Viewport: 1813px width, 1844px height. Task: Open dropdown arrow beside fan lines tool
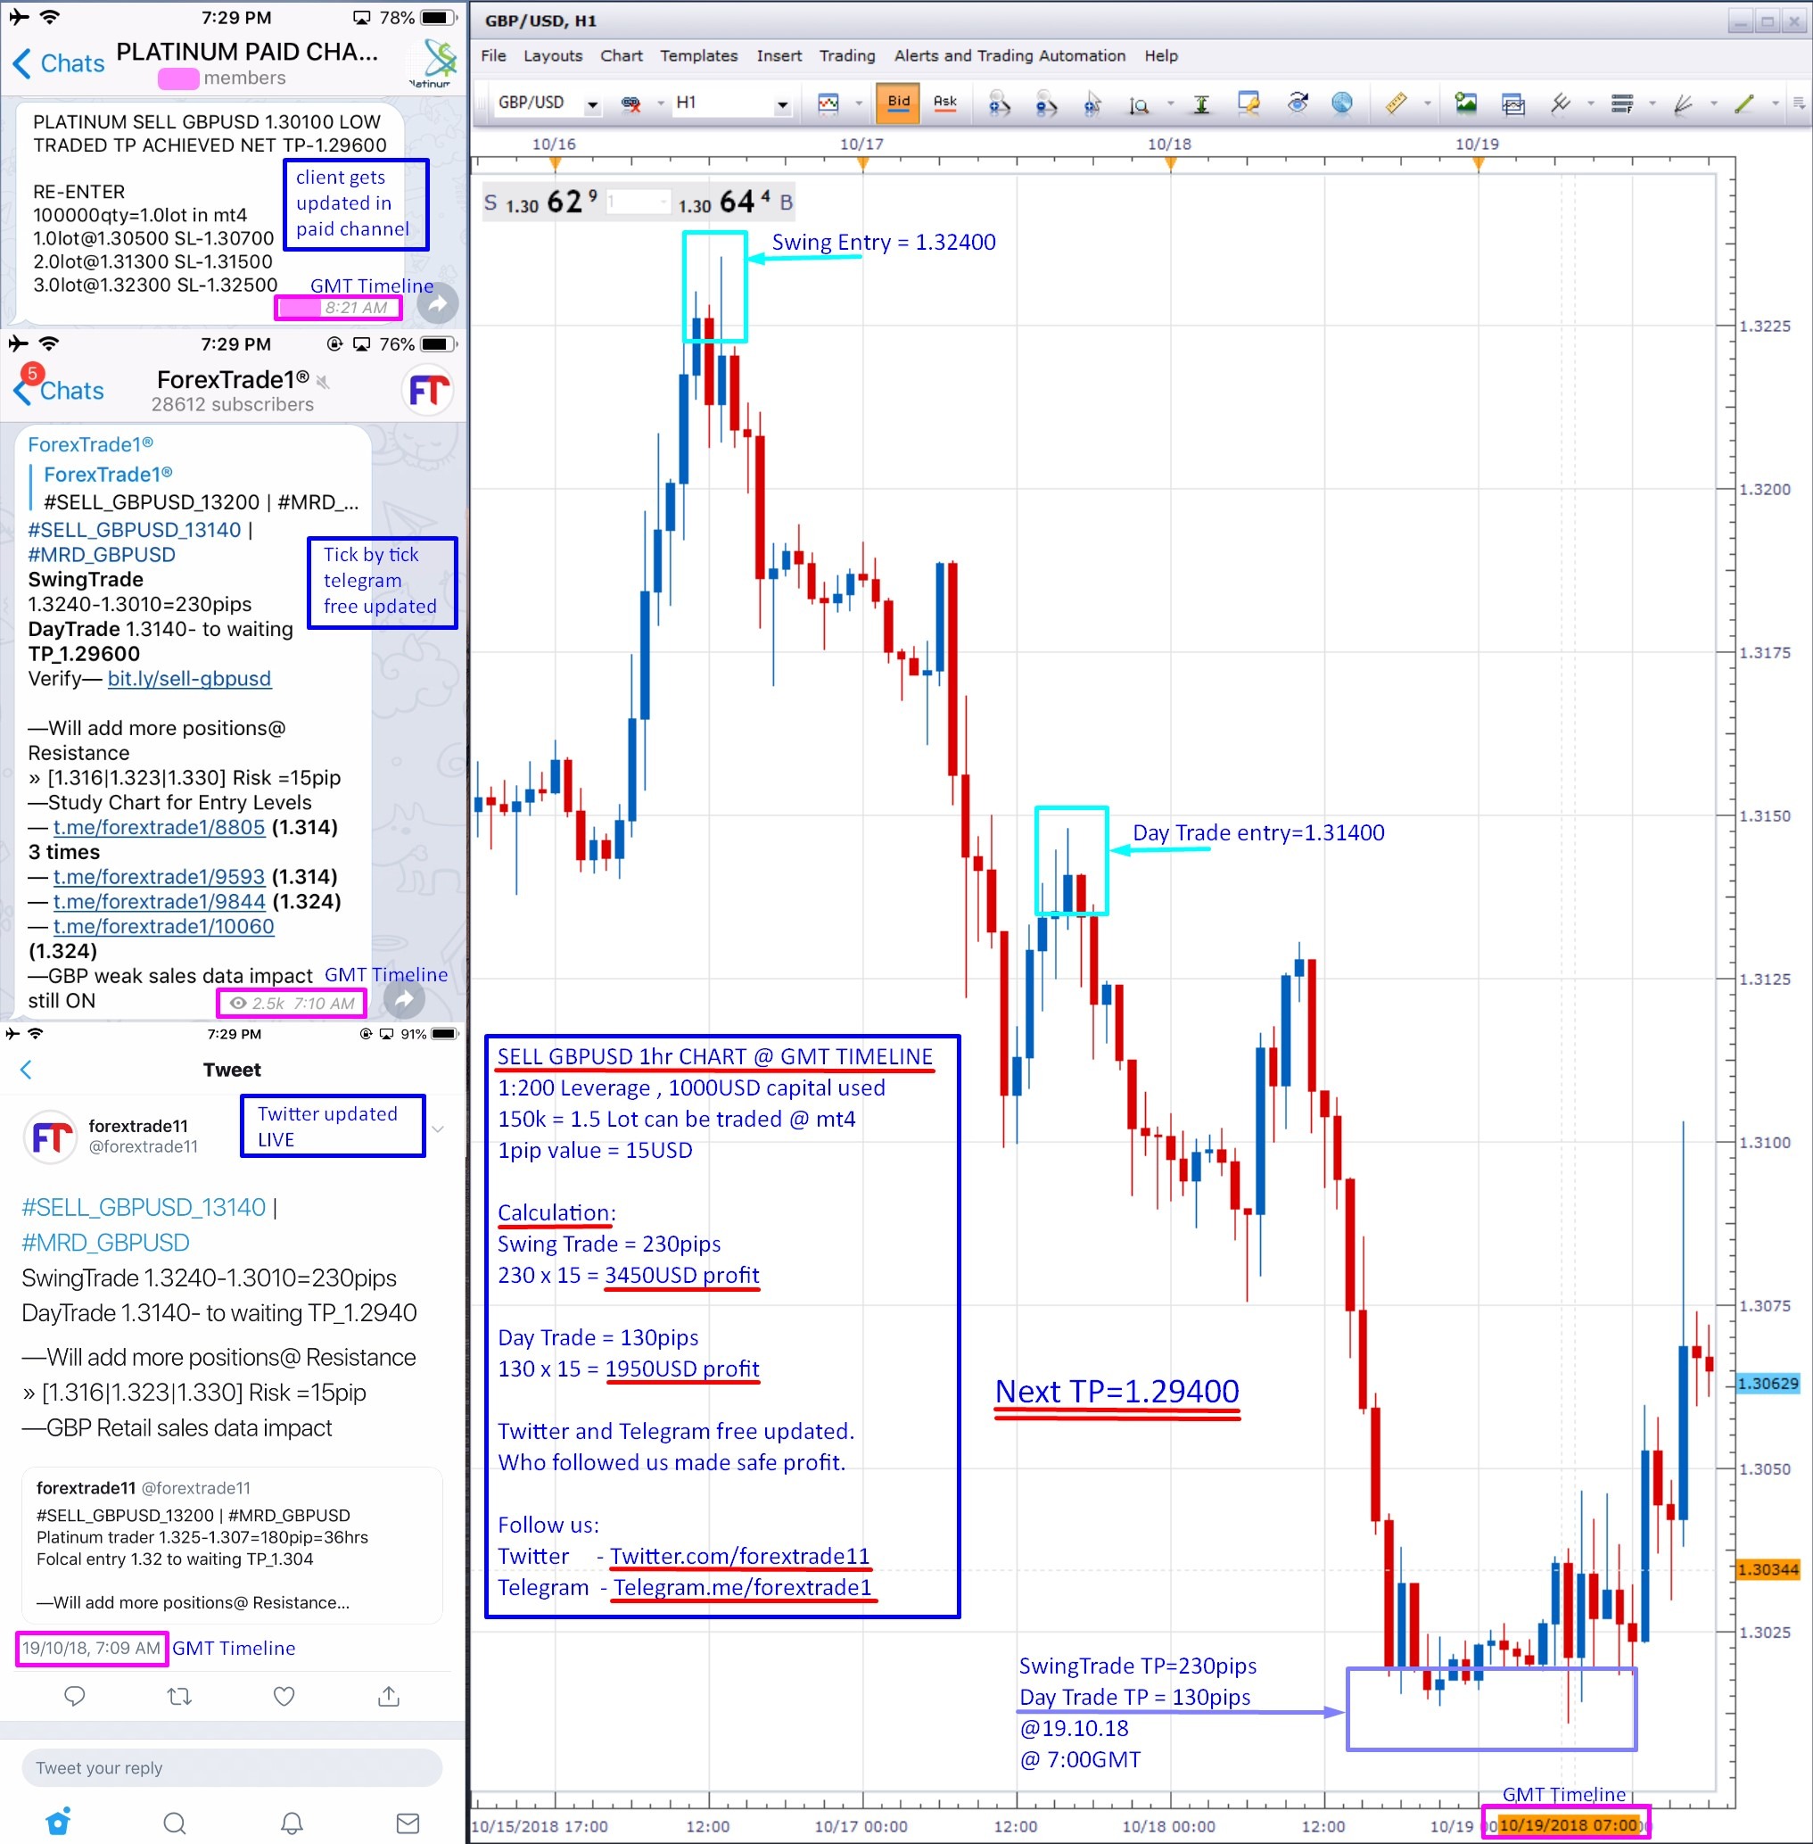click(x=1714, y=103)
